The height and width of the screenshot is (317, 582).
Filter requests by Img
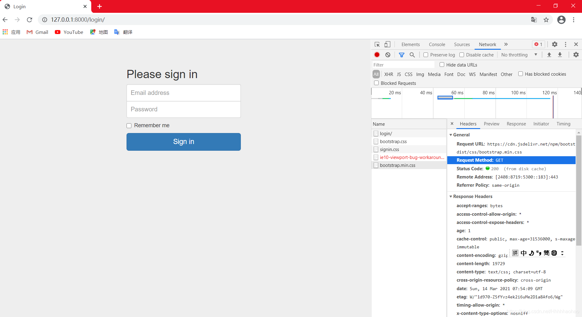pyautogui.click(x=420, y=74)
